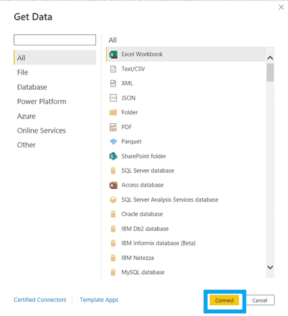Open the Power Platform category
The width and height of the screenshot is (288, 316).
click(x=42, y=101)
